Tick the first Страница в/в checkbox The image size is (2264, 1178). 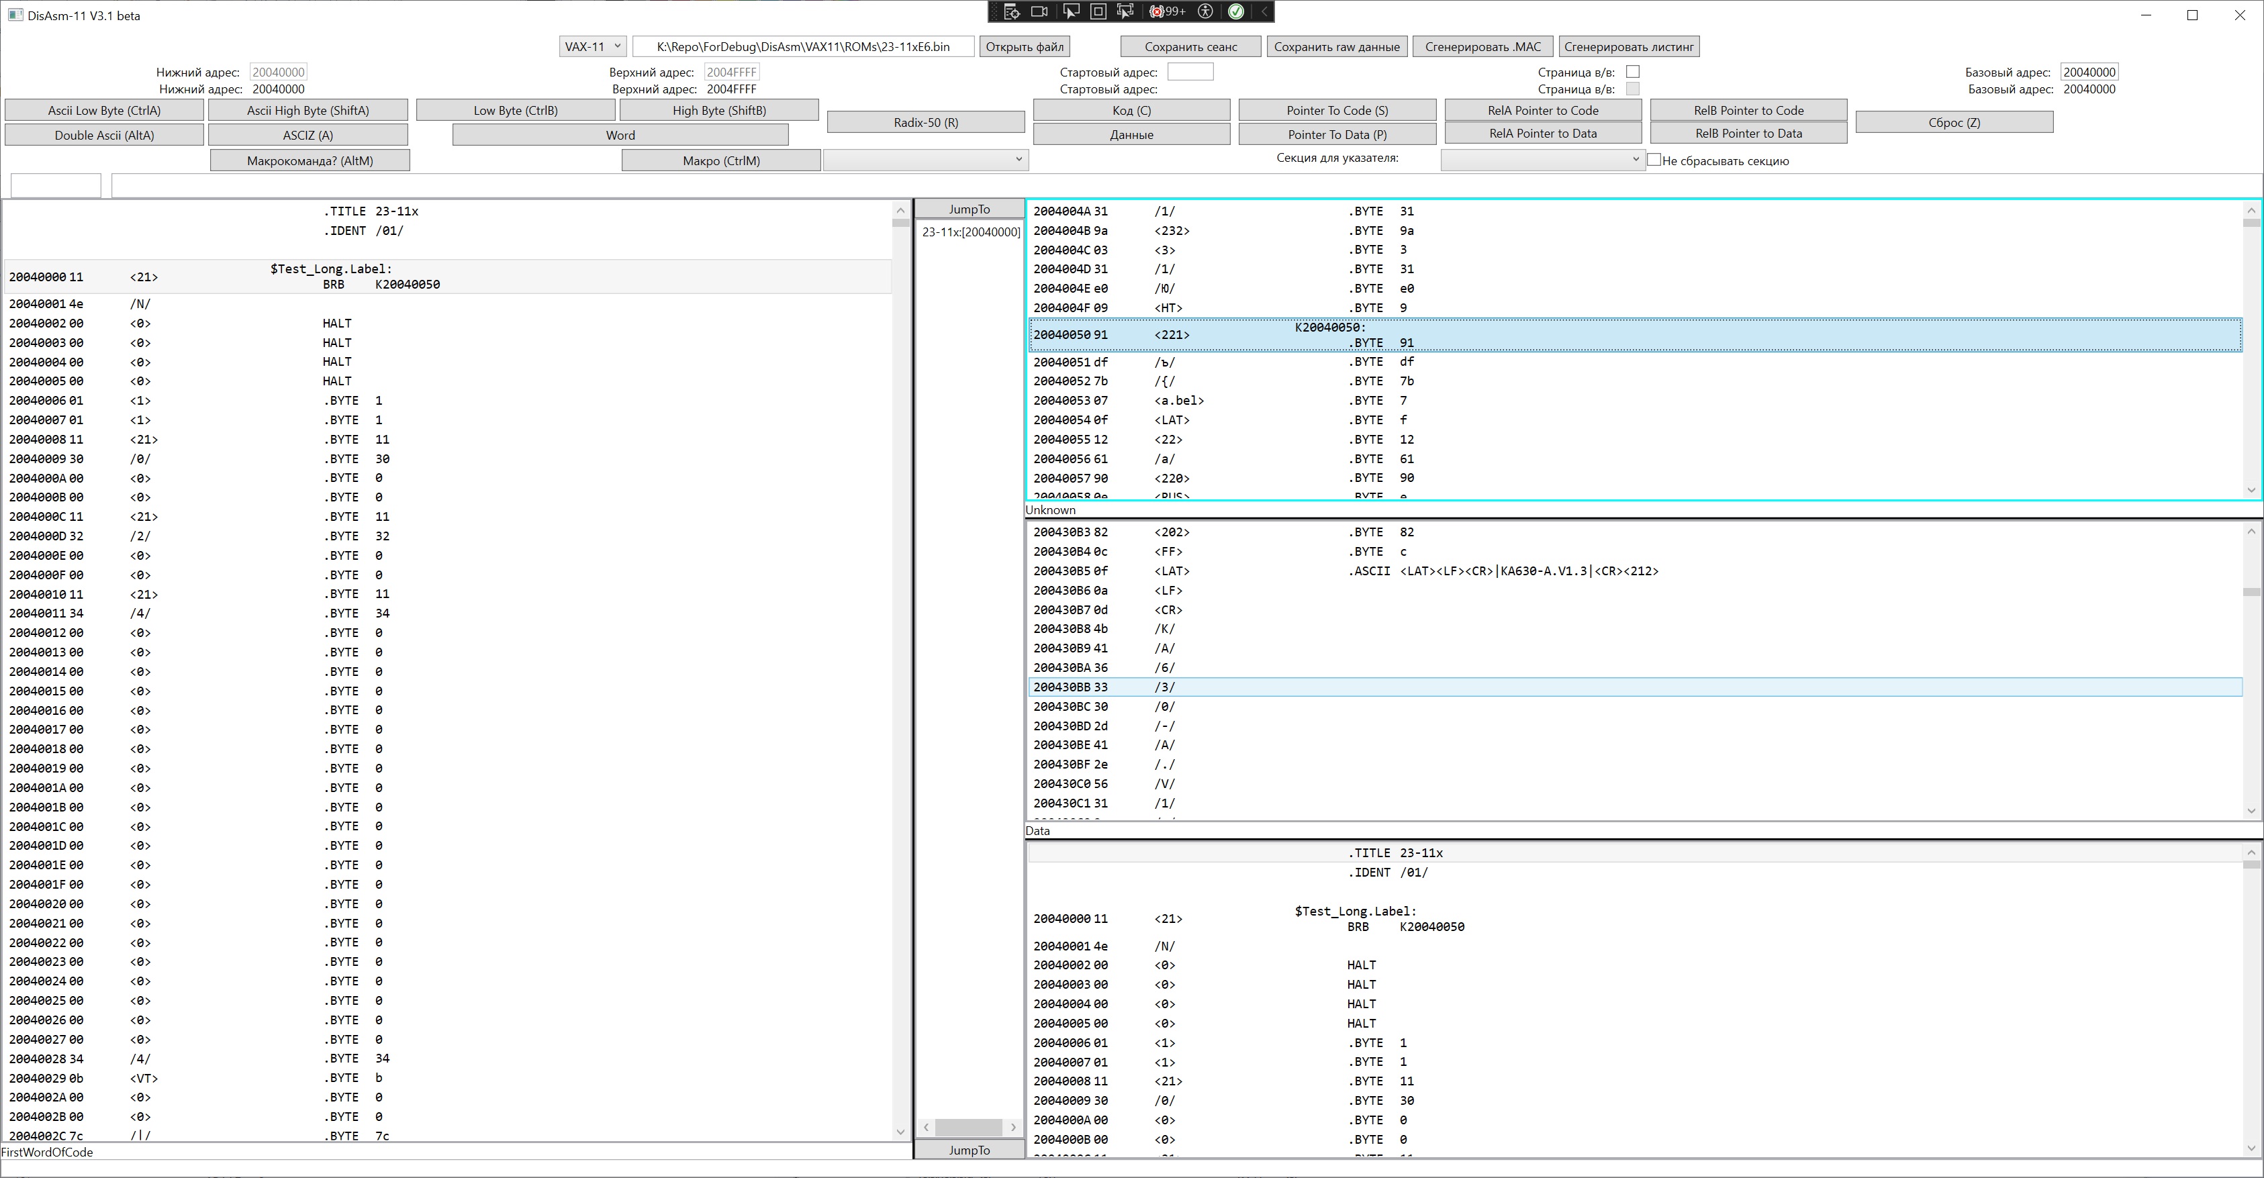1633,72
